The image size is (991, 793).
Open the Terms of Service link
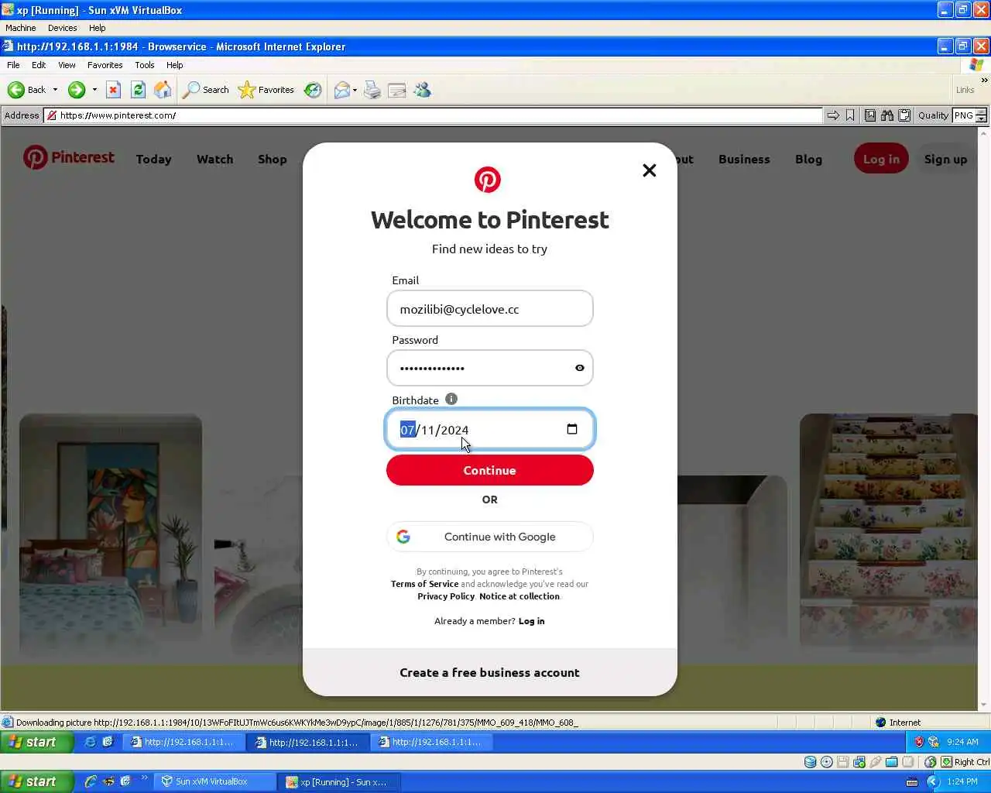point(424,584)
